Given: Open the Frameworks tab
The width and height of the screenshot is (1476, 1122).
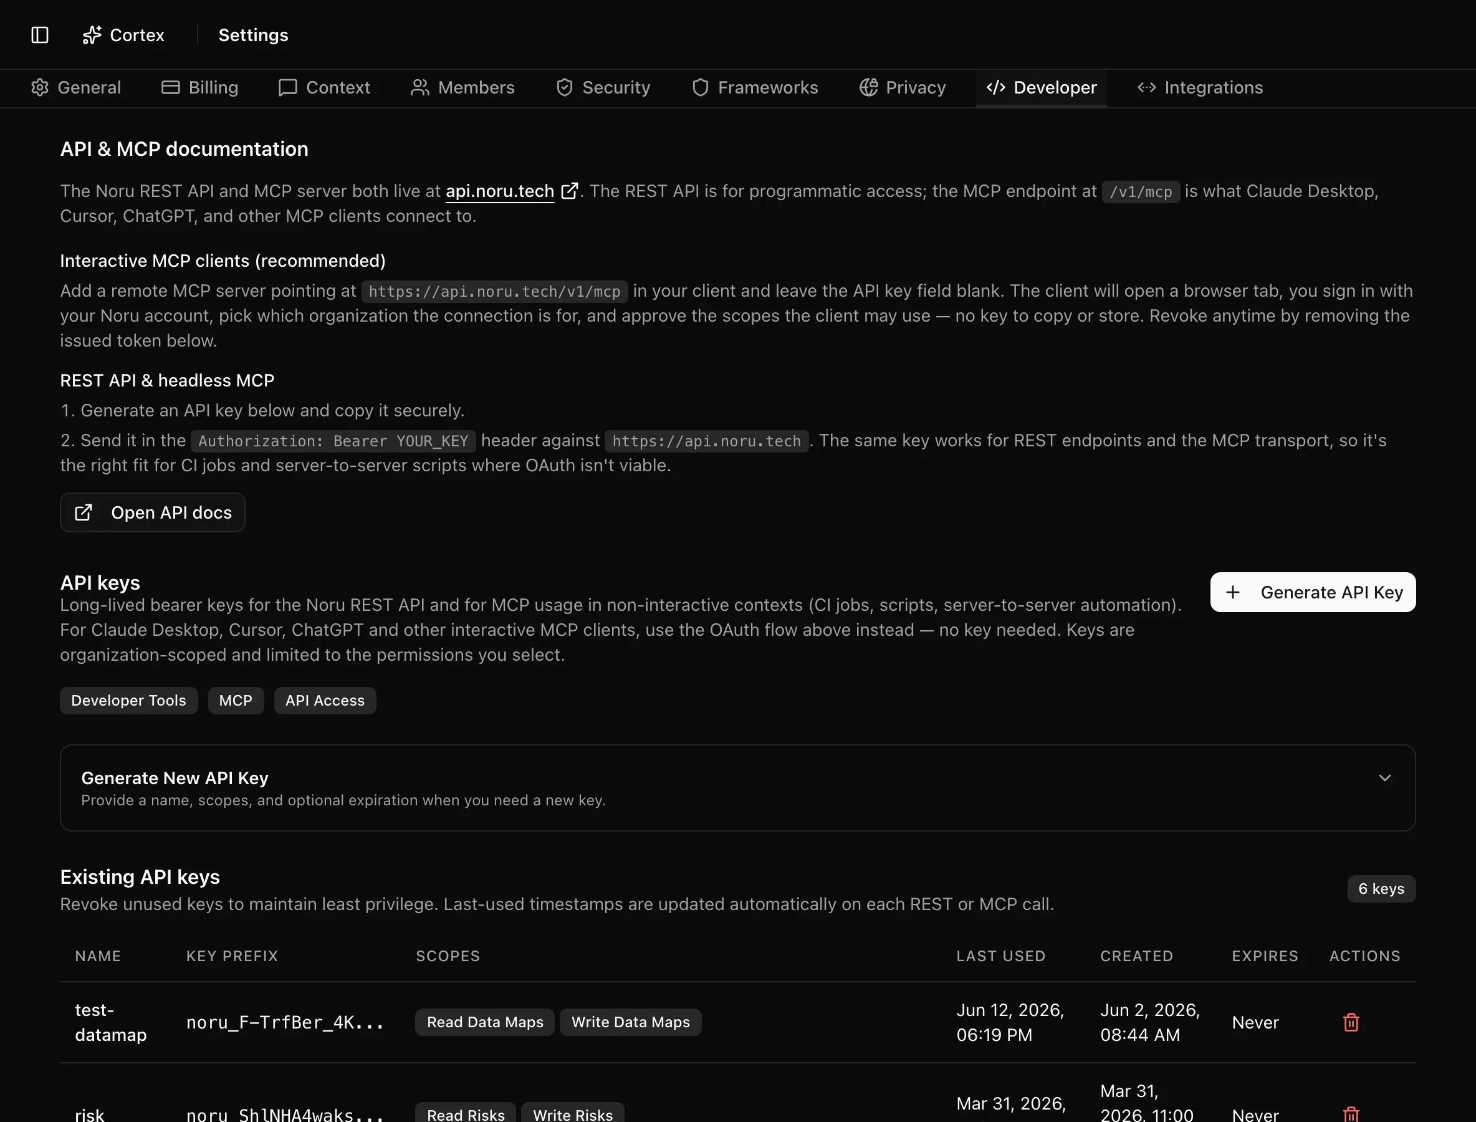Looking at the screenshot, I should click(x=755, y=87).
